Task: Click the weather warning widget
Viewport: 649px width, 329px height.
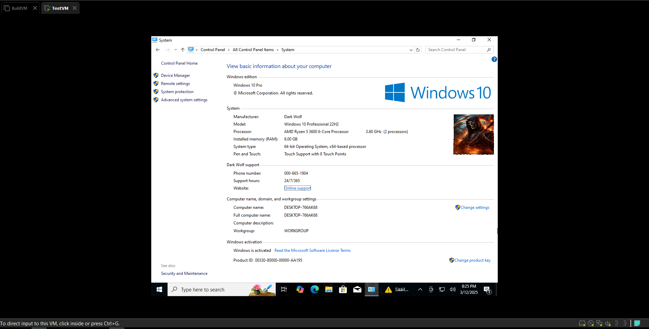Action: point(397,289)
